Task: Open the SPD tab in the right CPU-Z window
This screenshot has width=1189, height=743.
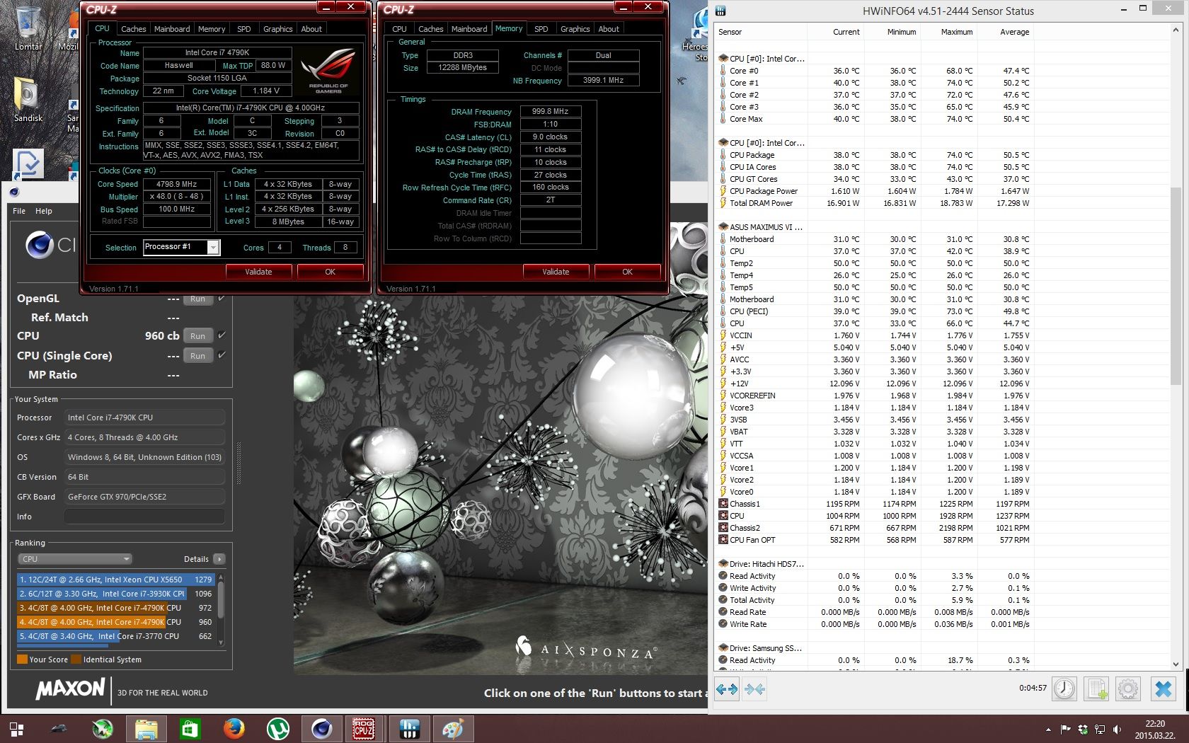Action: point(541,29)
